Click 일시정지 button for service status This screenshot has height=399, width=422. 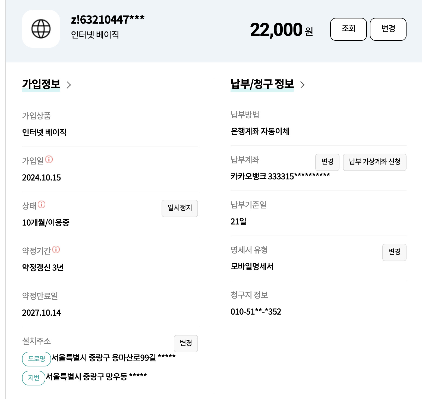[x=180, y=208]
